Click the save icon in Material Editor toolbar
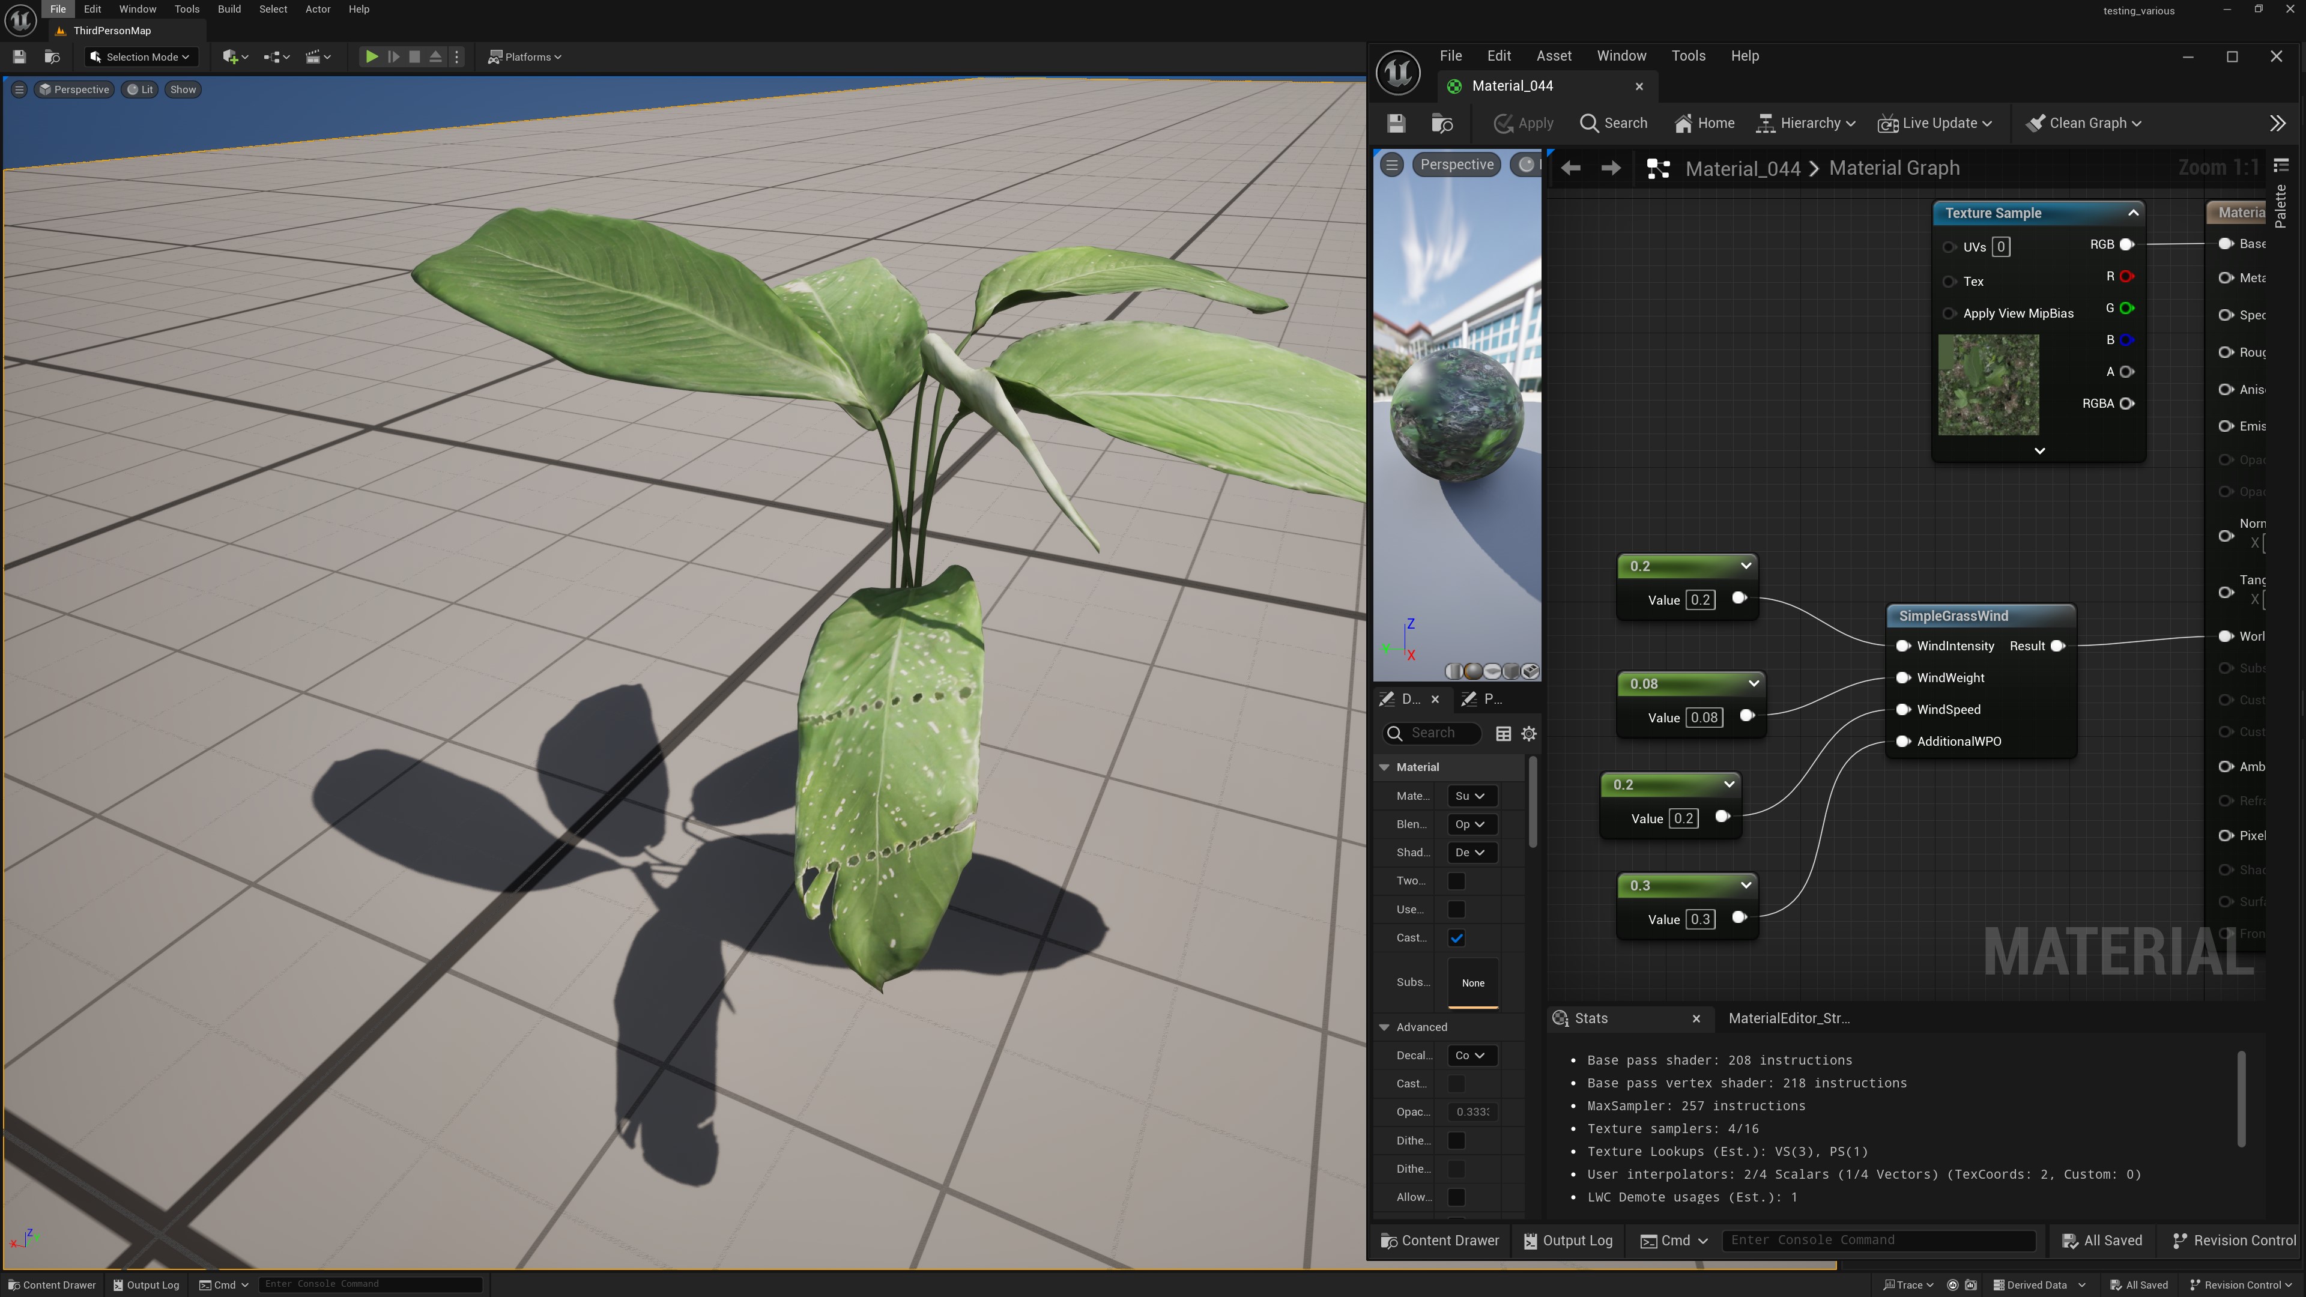 coord(1396,124)
